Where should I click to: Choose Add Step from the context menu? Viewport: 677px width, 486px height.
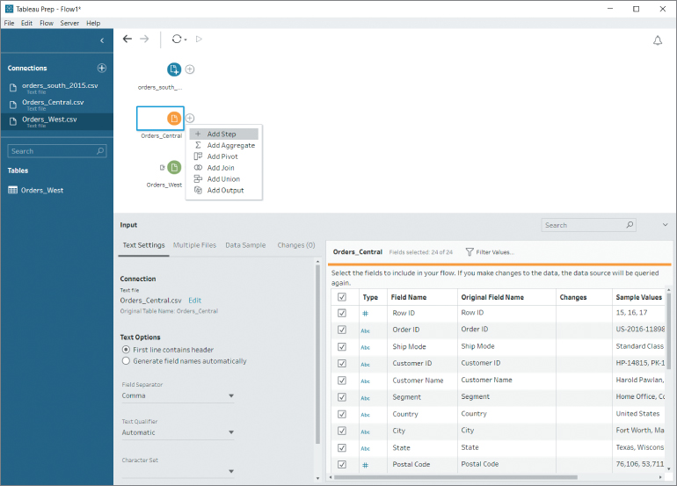(x=224, y=134)
